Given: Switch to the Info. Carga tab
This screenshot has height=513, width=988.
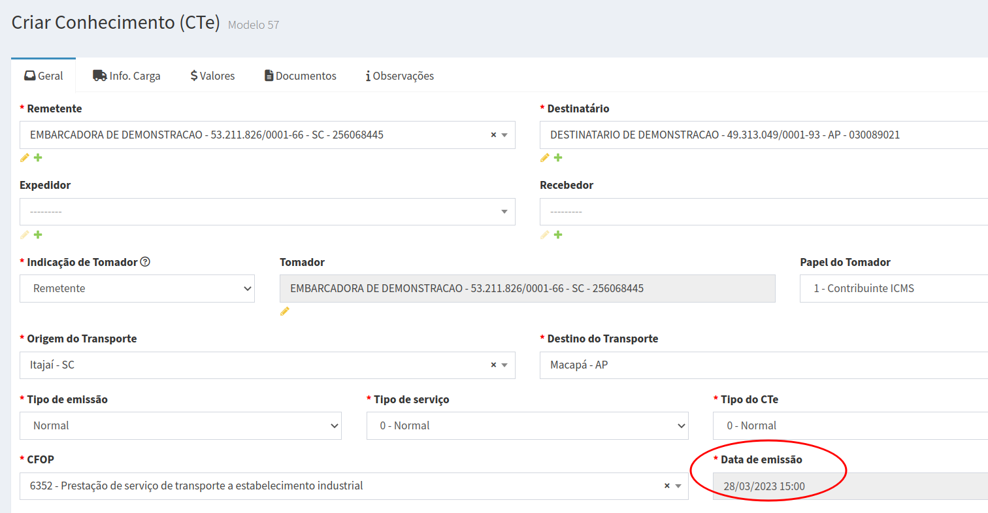Looking at the screenshot, I should pyautogui.click(x=127, y=76).
